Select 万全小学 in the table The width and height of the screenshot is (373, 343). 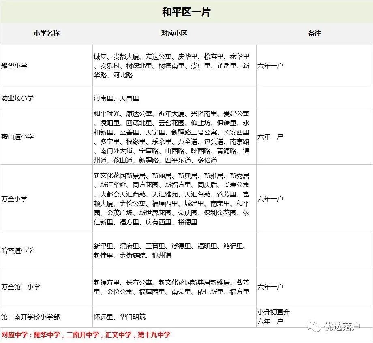coord(15,199)
